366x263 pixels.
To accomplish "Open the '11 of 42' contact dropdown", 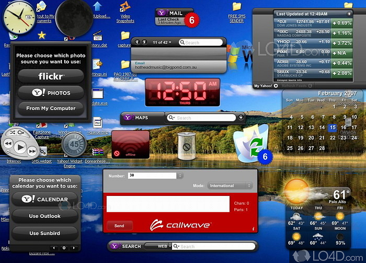I will 162,42.
